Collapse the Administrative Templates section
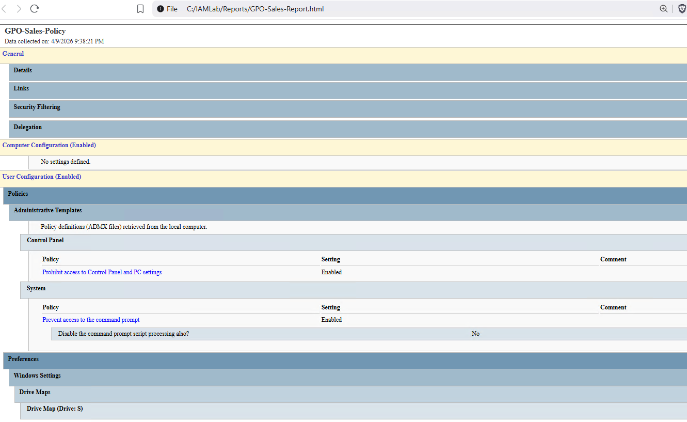The width and height of the screenshot is (687, 422). click(x=48, y=210)
